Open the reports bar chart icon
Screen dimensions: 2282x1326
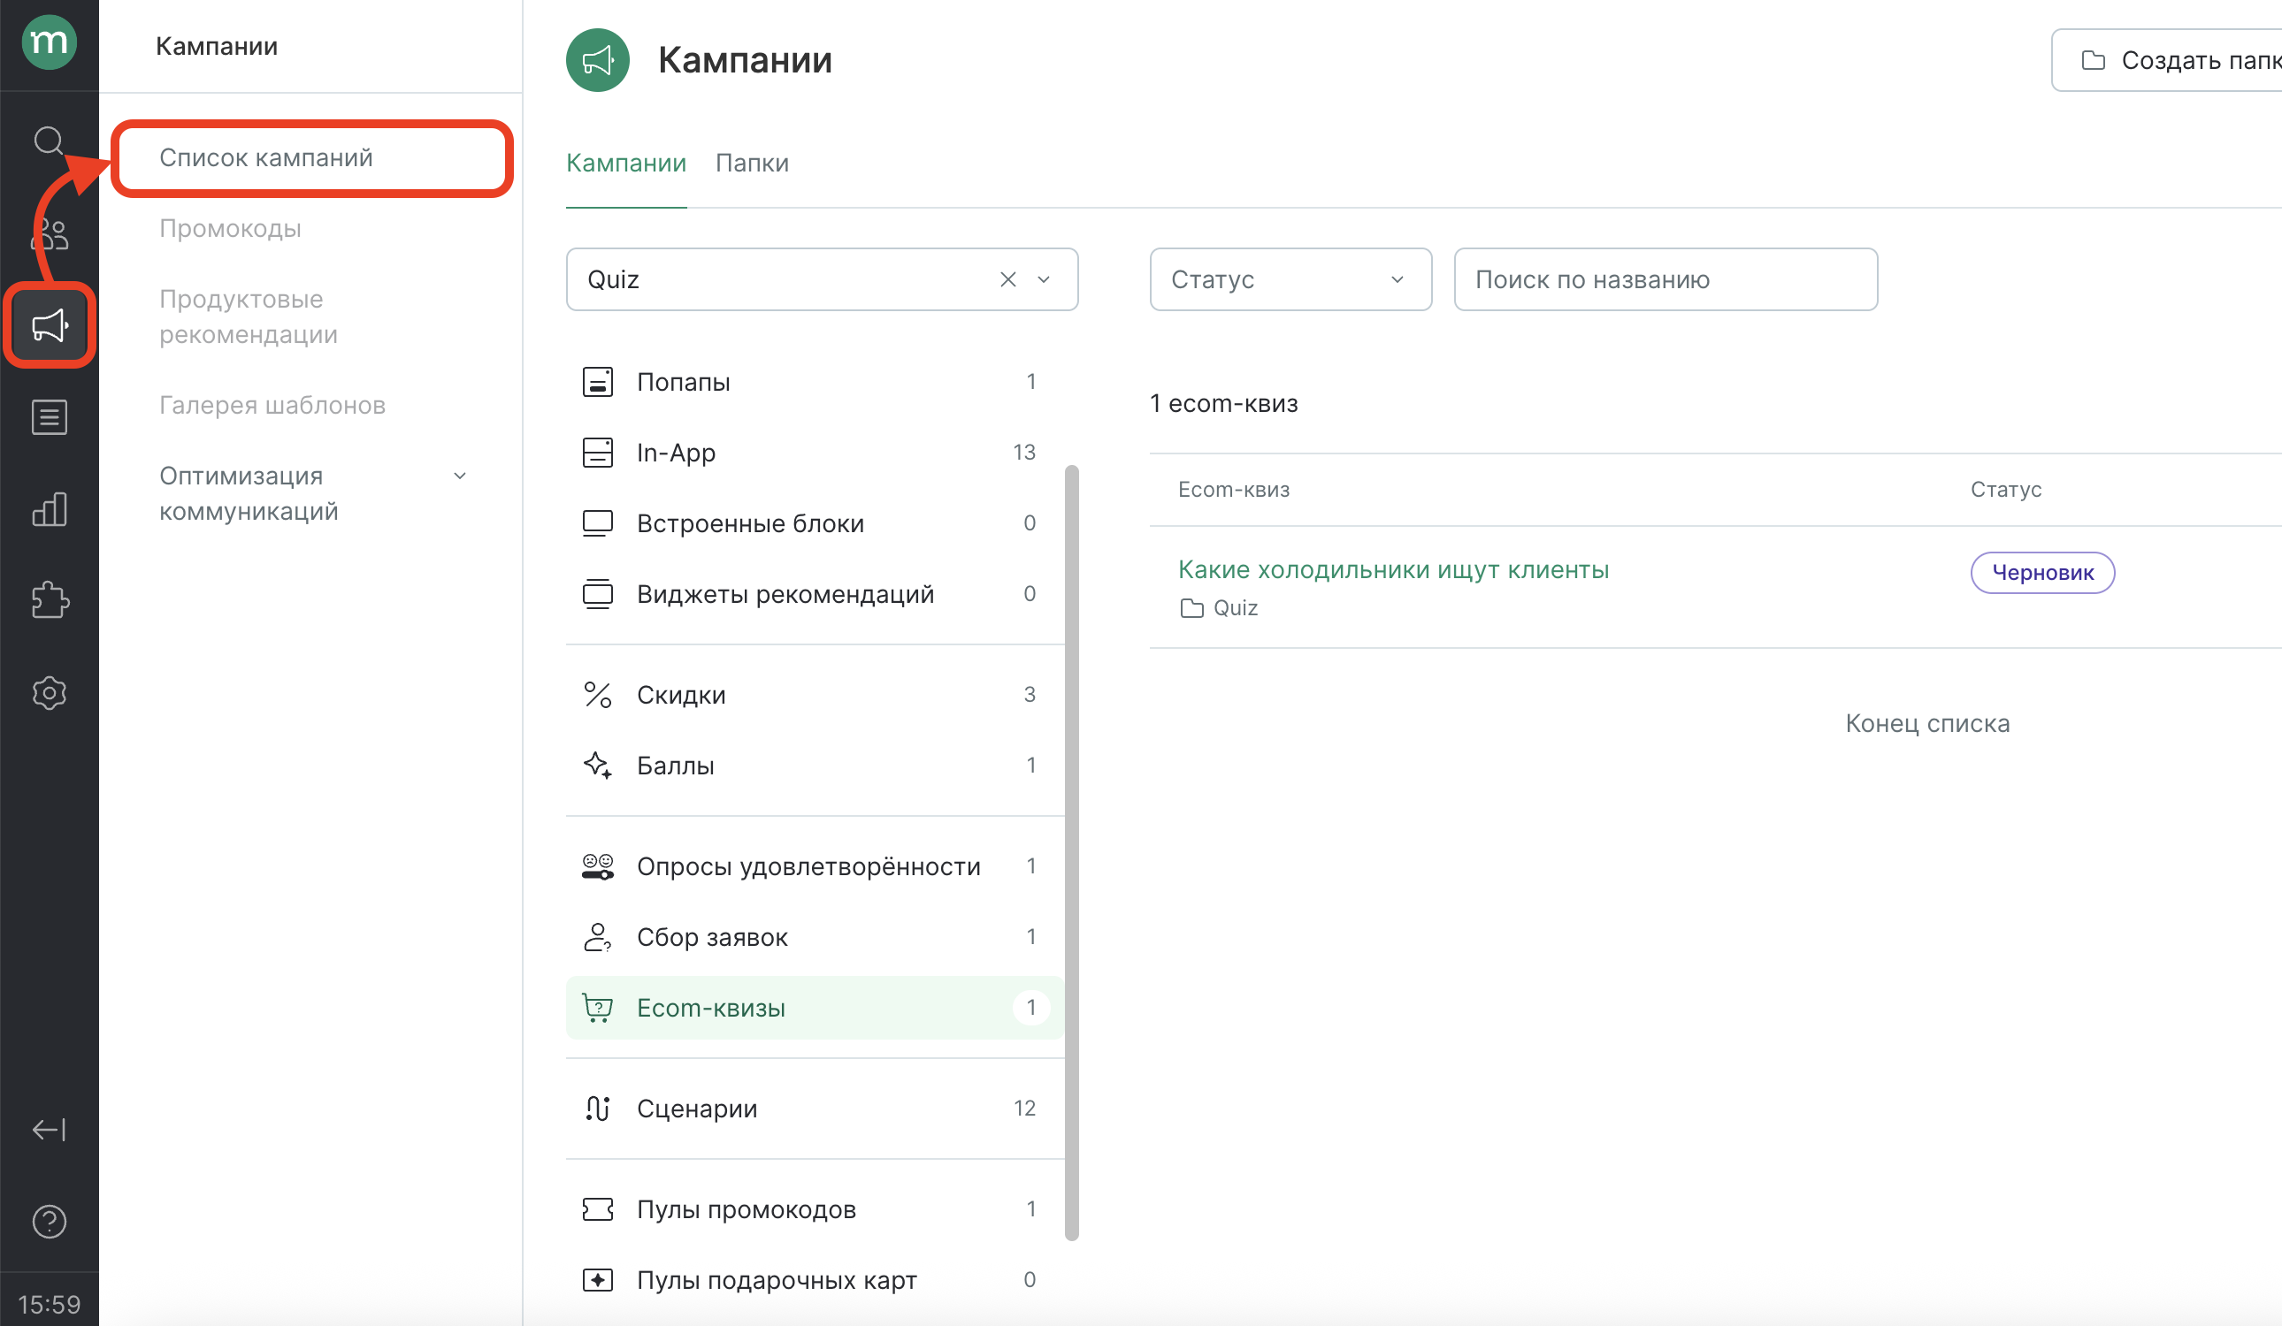point(49,509)
